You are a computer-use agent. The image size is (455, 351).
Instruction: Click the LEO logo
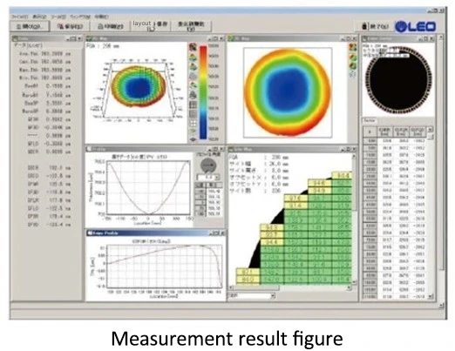[416, 27]
